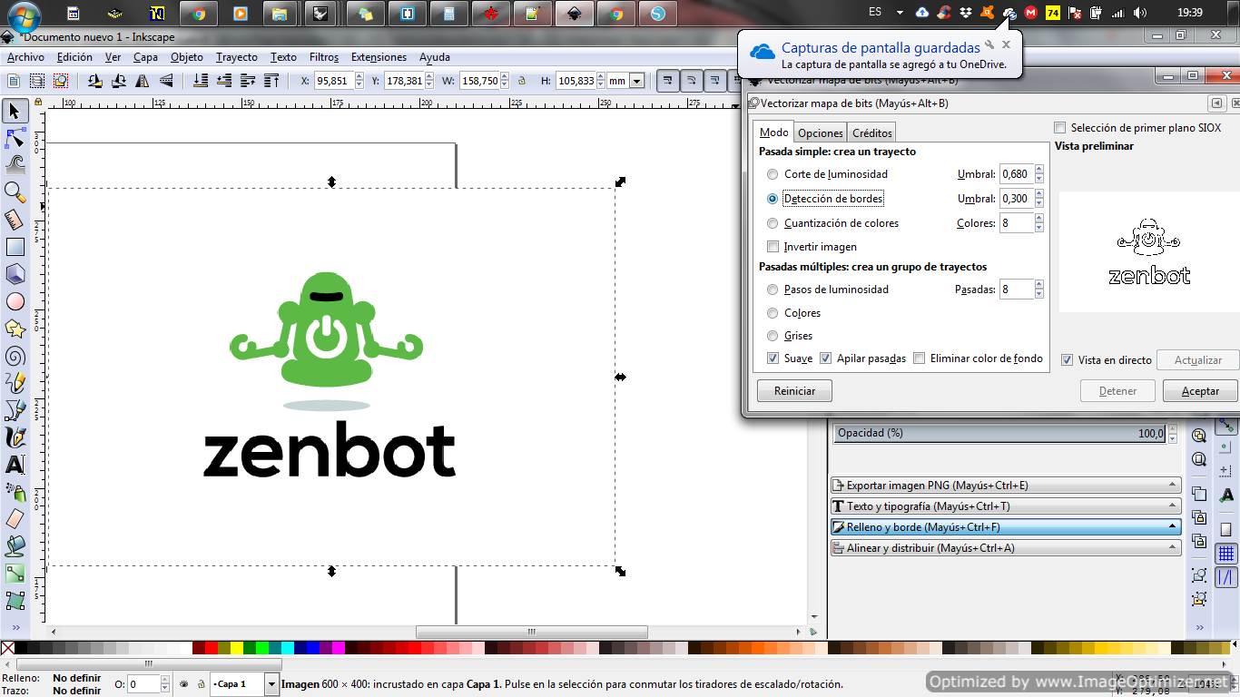
Task: Flip the selection vertically
Action: point(165,81)
